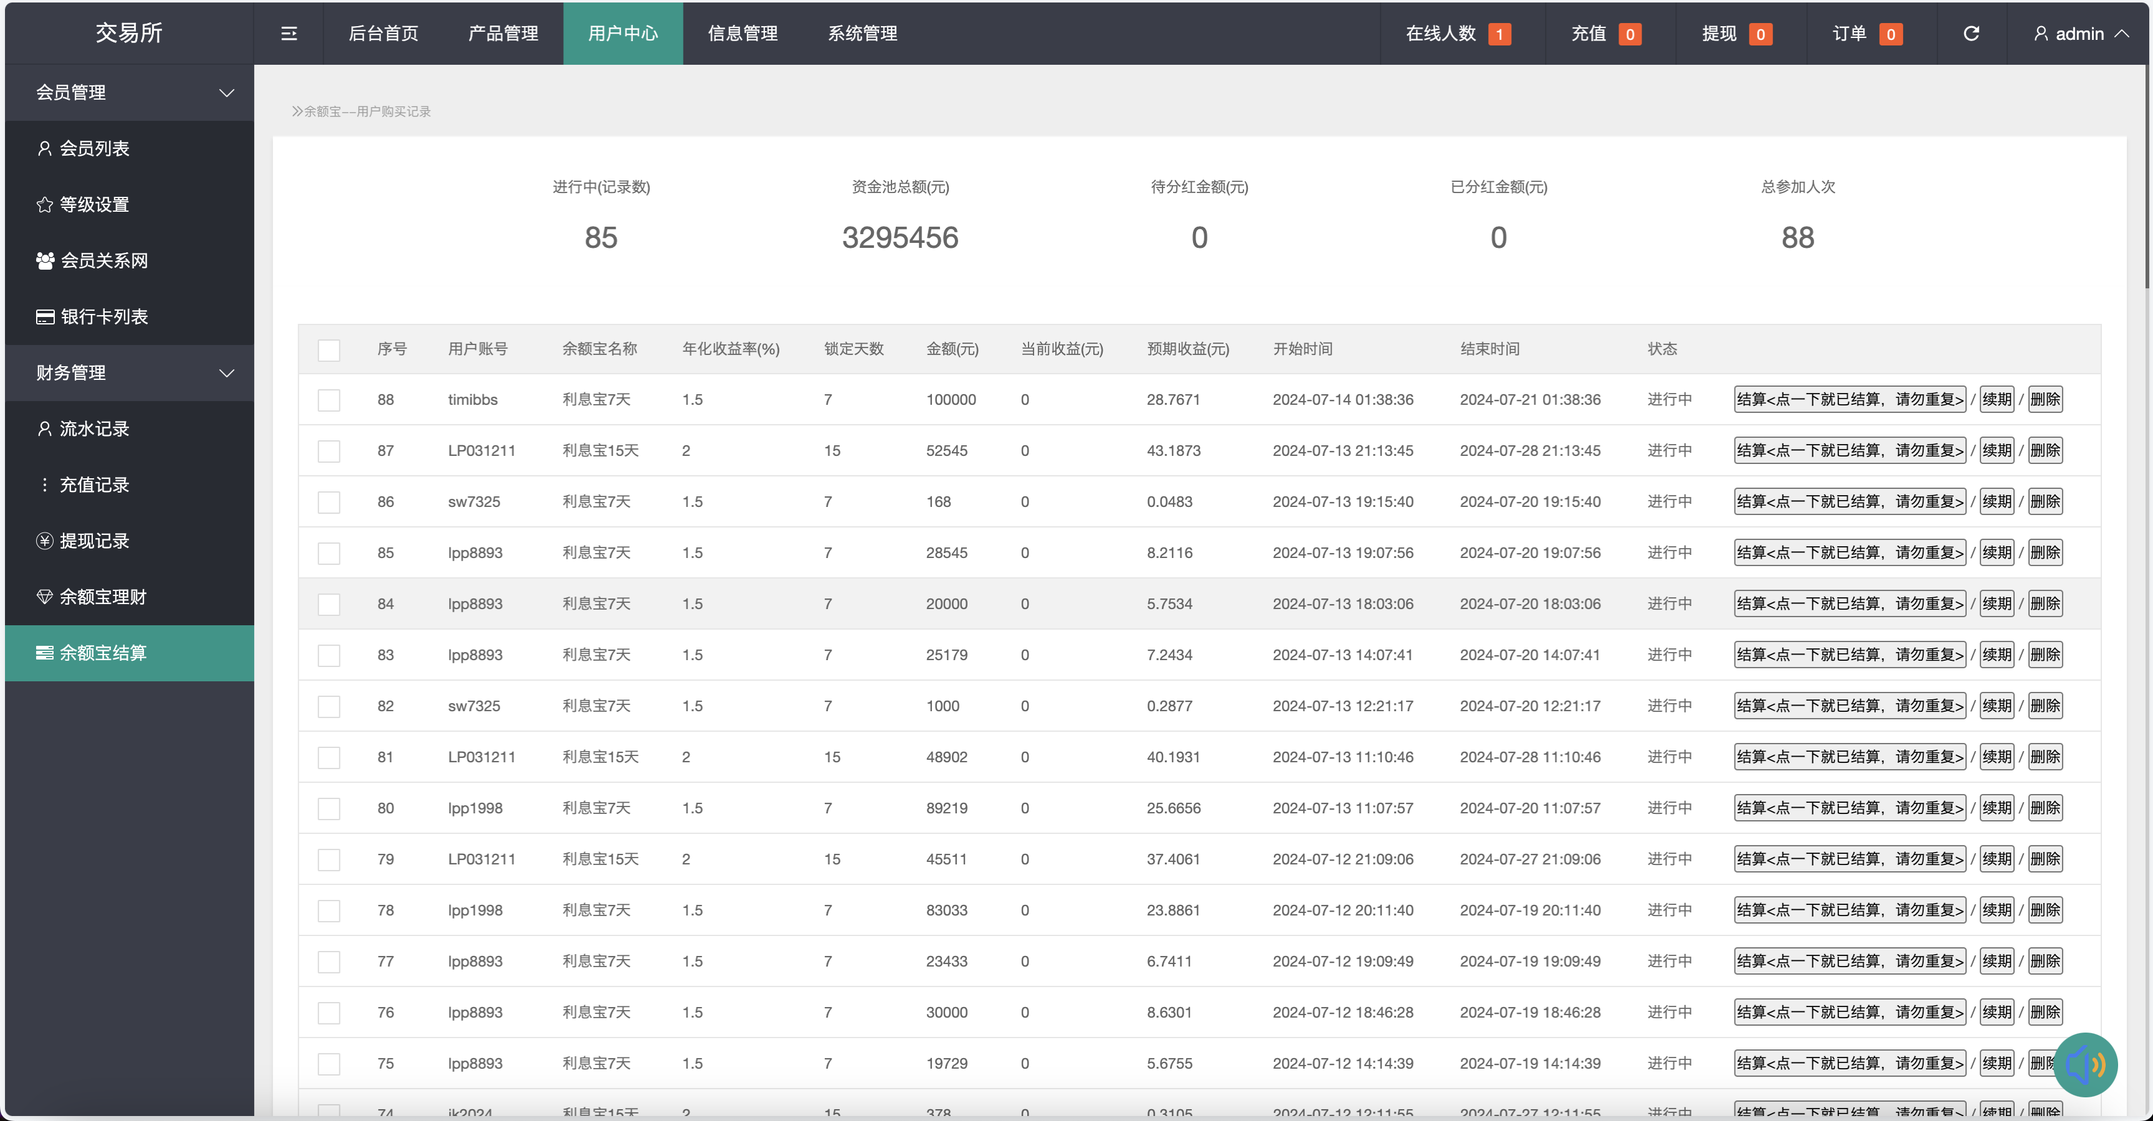Open the 系统管理 menu
Image resolution: width=2153 pixels, height=1121 pixels.
(862, 34)
